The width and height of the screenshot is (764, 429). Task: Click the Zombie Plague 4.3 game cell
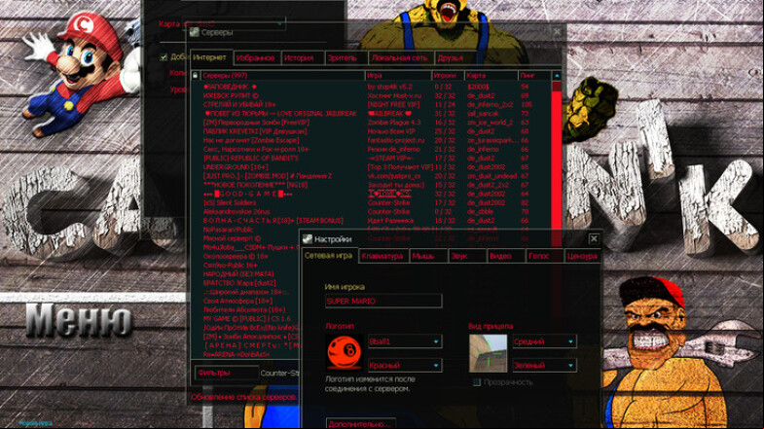pos(394,123)
